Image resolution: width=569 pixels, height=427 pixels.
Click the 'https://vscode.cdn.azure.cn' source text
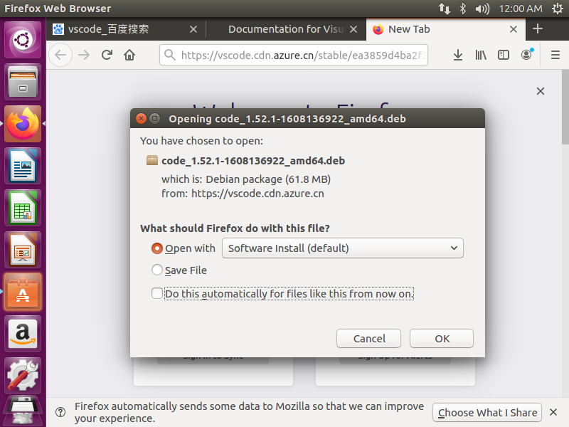tap(257, 194)
